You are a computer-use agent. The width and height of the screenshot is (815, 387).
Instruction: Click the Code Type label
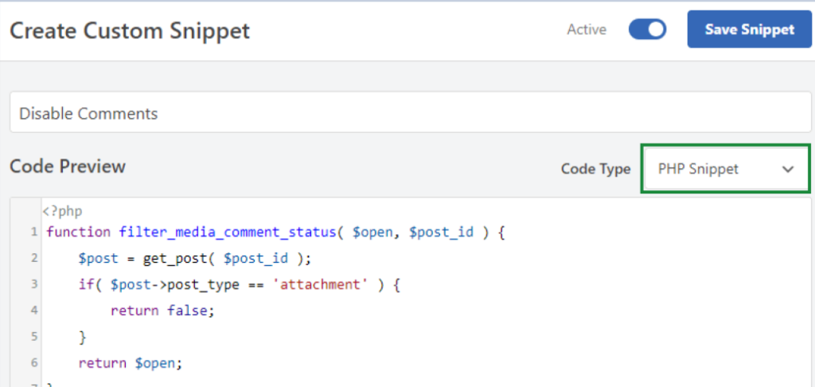tap(595, 169)
